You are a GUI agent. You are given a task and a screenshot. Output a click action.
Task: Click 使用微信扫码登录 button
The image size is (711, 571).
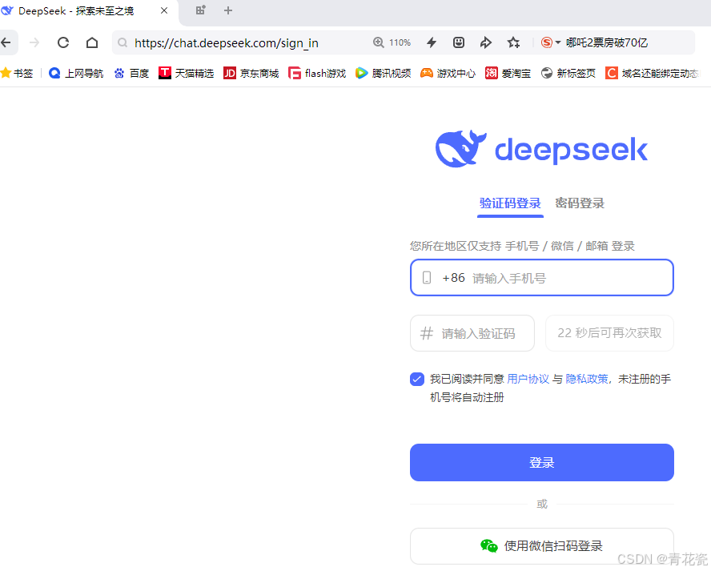click(x=541, y=545)
